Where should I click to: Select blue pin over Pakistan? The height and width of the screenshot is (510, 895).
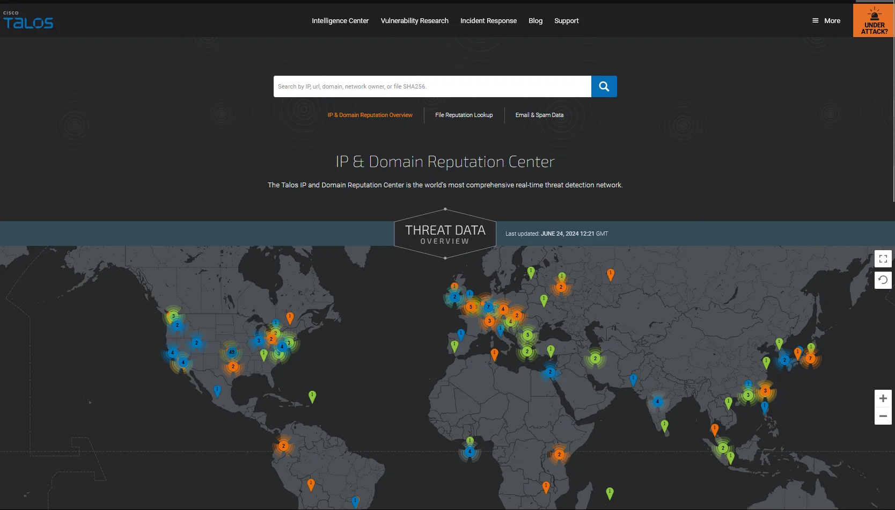(633, 380)
